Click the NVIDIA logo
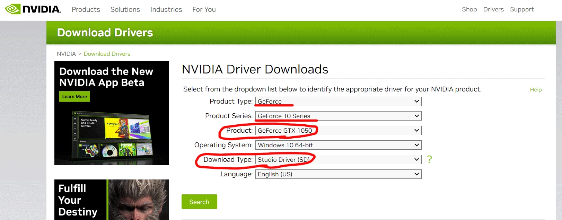 (33, 9)
